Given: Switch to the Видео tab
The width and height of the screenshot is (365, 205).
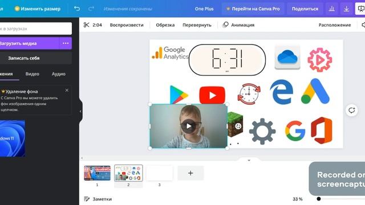Looking at the screenshot, I should [x=33, y=74].
